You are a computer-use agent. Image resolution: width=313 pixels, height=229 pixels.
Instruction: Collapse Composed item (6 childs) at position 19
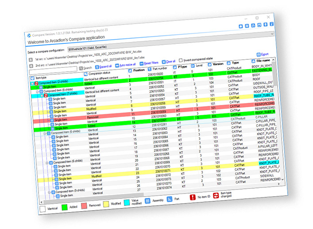tap(47, 163)
